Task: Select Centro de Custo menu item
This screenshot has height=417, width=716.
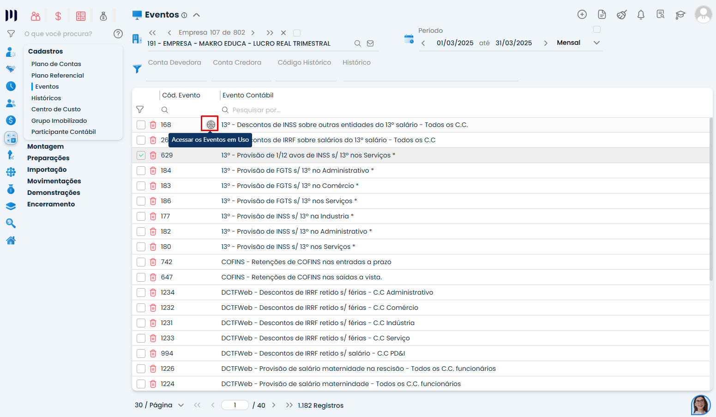Action: click(x=56, y=109)
